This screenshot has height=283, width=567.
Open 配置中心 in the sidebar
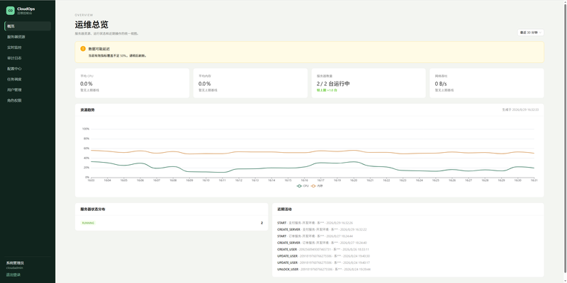click(x=28, y=69)
